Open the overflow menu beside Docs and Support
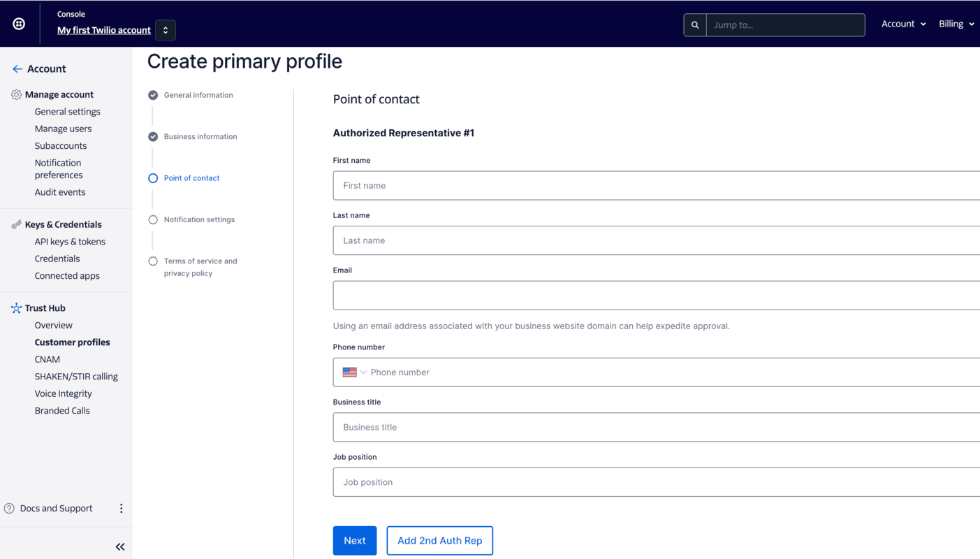This screenshot has width=980, height=559. tap(121, 508)
